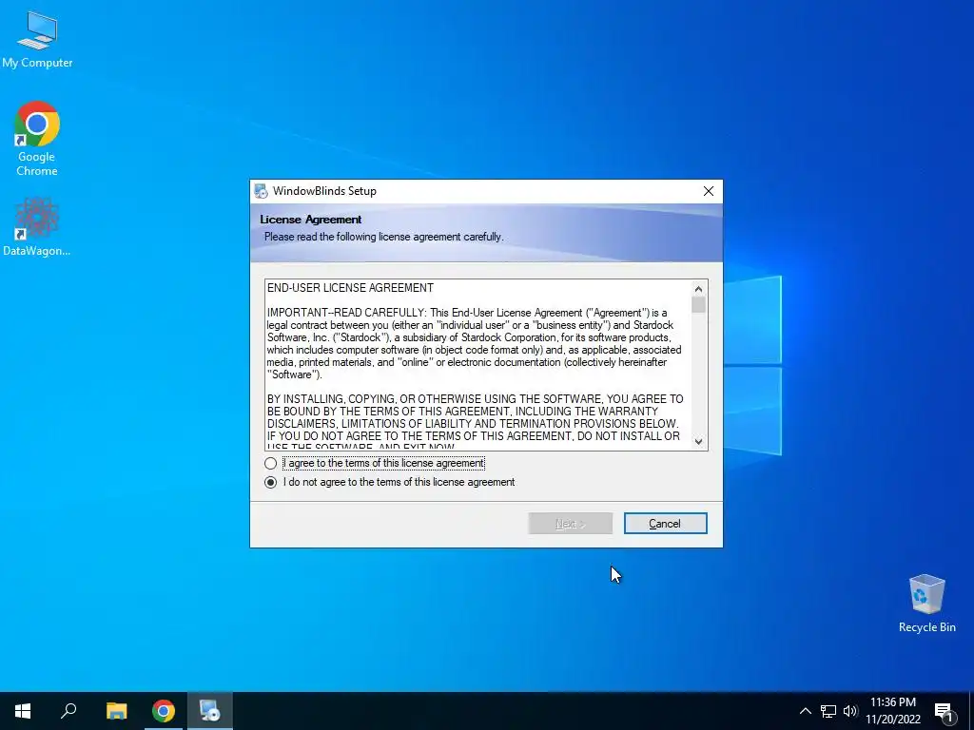The image size is (974, 730).
Task: Open the notification center icon
Action: pyautogui.click(x=945, y=711)
